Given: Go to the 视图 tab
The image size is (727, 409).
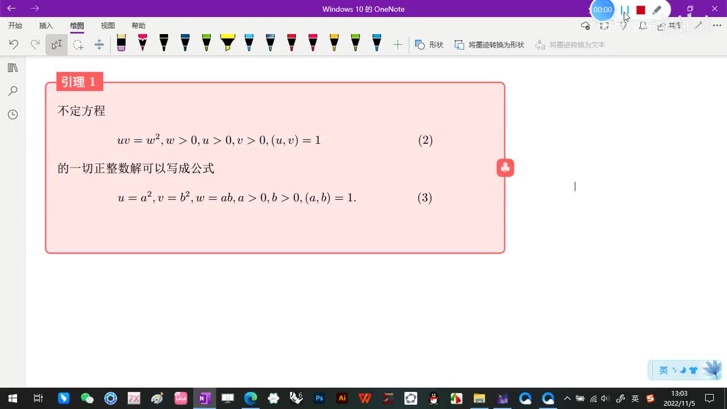Looking at the screenshot, I should click(108, 26).
